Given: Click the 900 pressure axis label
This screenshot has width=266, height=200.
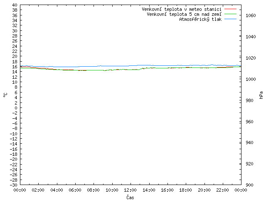Looking at the screenshot, I should point(249,185).
